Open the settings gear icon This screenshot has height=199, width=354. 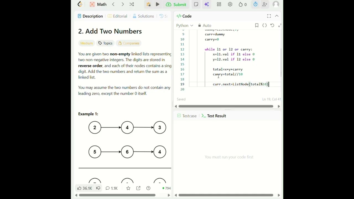[x=230, y=4]
